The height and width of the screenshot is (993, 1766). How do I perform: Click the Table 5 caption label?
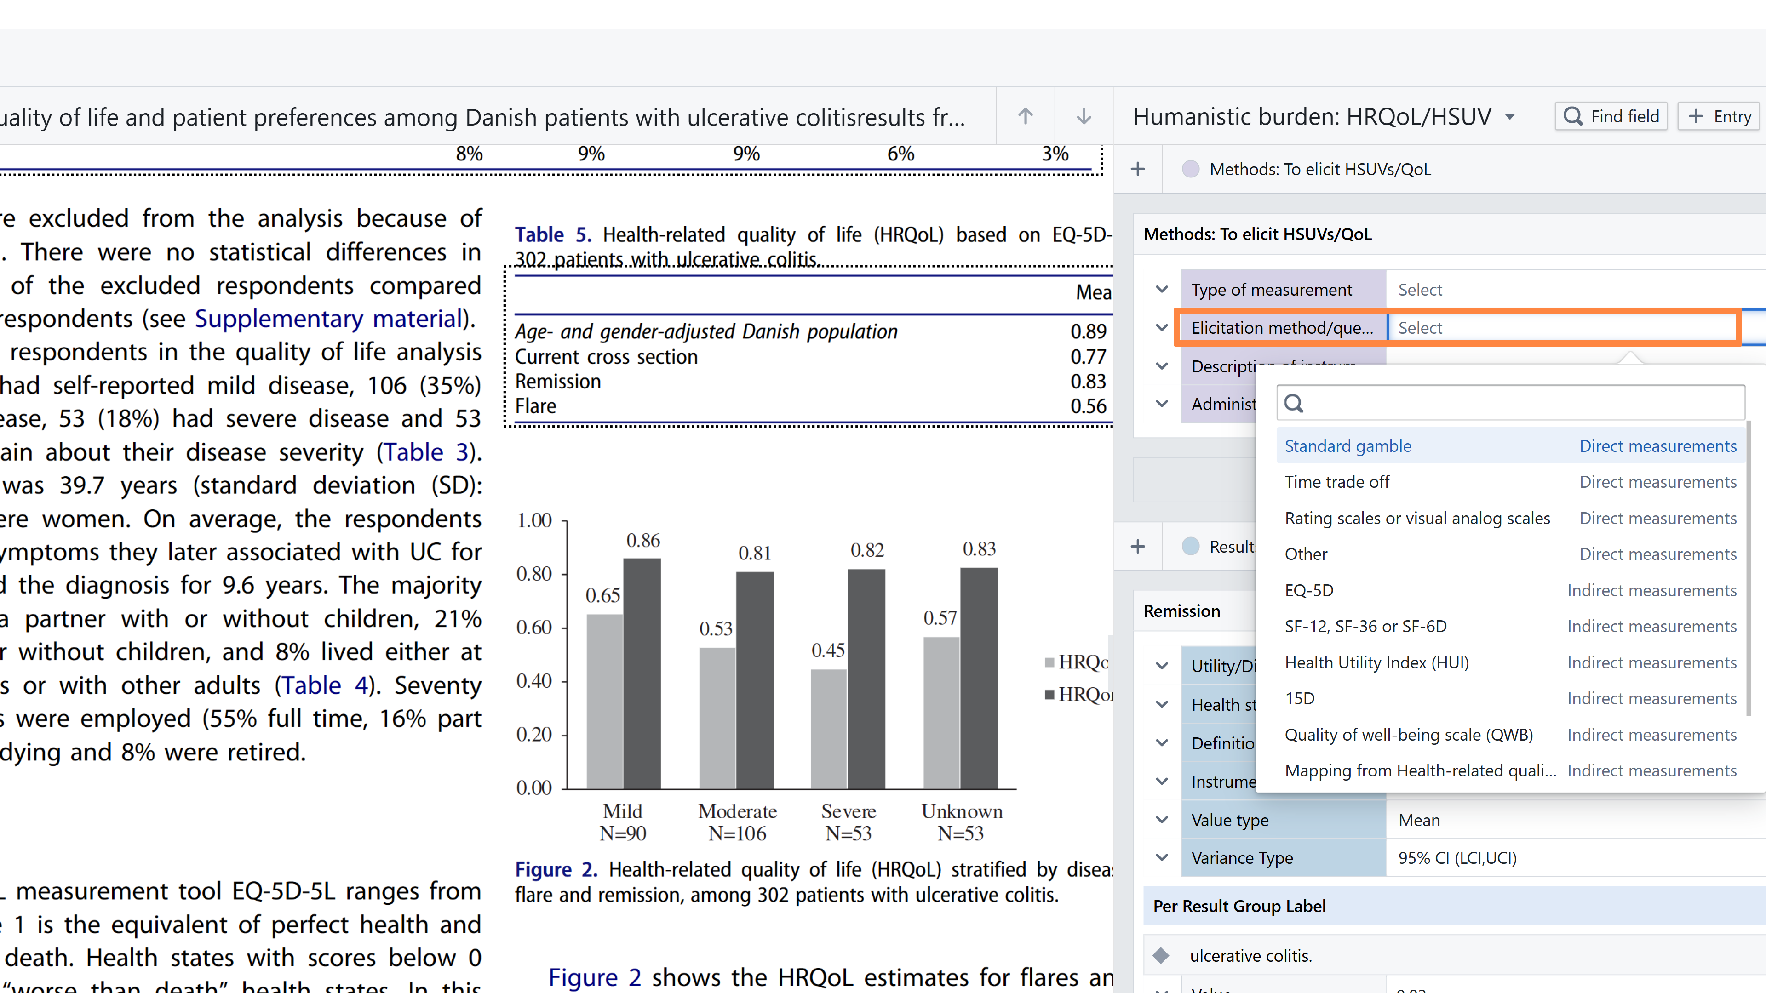click(552, 234)
